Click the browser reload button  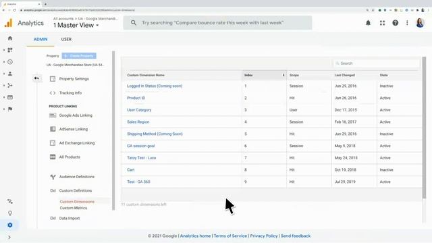pyautogui.click(x=14, y=10)
